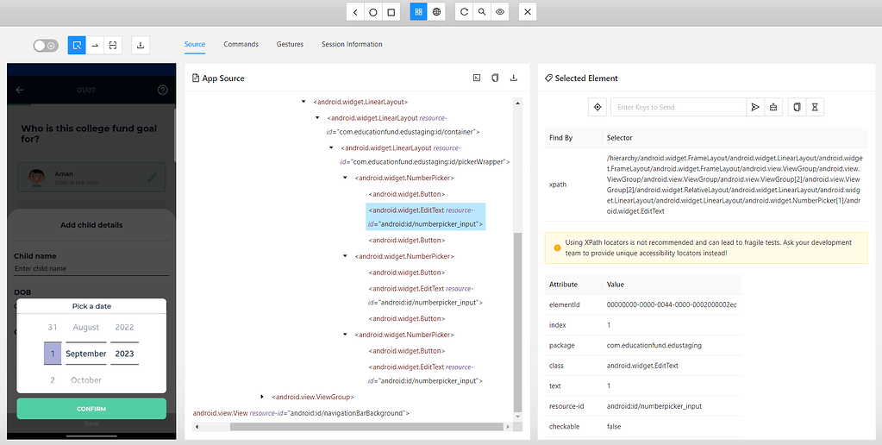Refresh the app source and screenshot
This screenshot has width=882, height=445.
click(x=464, y=12)
